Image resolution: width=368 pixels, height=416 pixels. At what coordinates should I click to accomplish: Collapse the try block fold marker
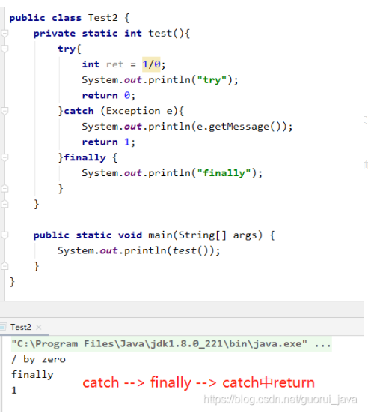point(4,49)
